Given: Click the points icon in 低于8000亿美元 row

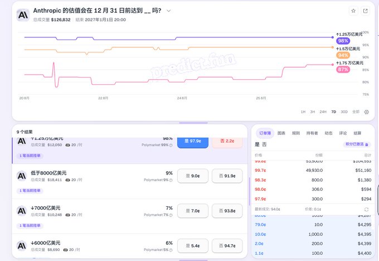Looking at the screenshot, I should [x=67, y=180].
